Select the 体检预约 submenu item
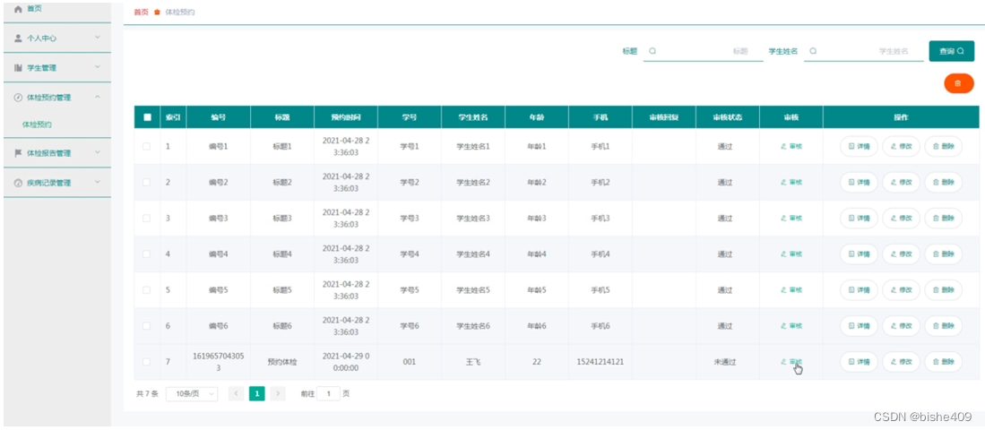The image size is (985, 430). [x=37, y=125]
